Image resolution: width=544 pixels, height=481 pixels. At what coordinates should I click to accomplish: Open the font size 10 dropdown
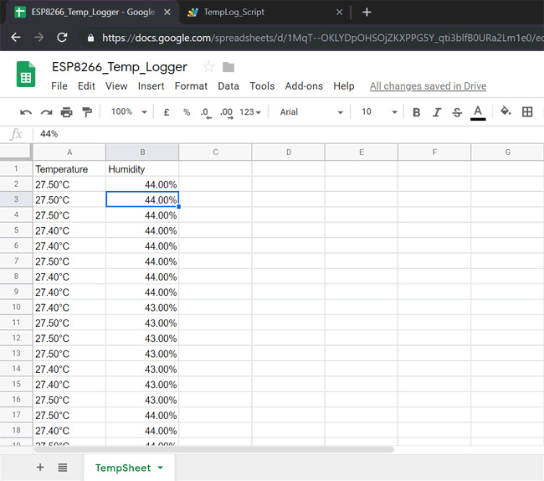pos(379,111)
